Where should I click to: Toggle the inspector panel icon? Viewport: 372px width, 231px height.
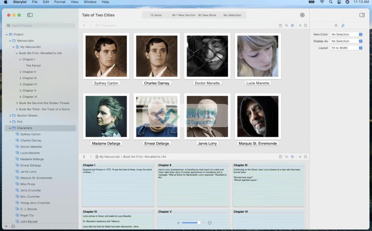coord(362,15)
